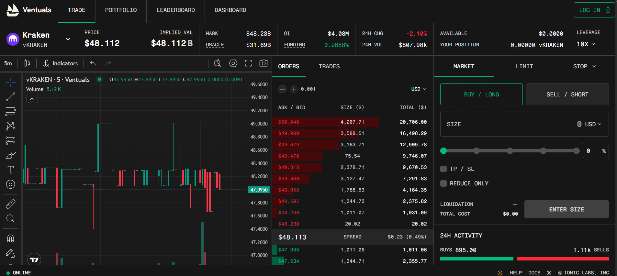Set the size slider to its midpoint
617x276 pixels.
click(x=510, y=151)
